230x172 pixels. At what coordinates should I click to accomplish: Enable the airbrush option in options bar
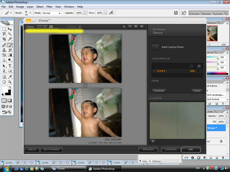coord(111,13)
